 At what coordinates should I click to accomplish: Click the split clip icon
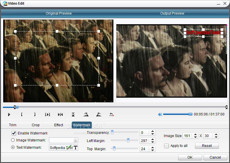[x=60, y=114]
